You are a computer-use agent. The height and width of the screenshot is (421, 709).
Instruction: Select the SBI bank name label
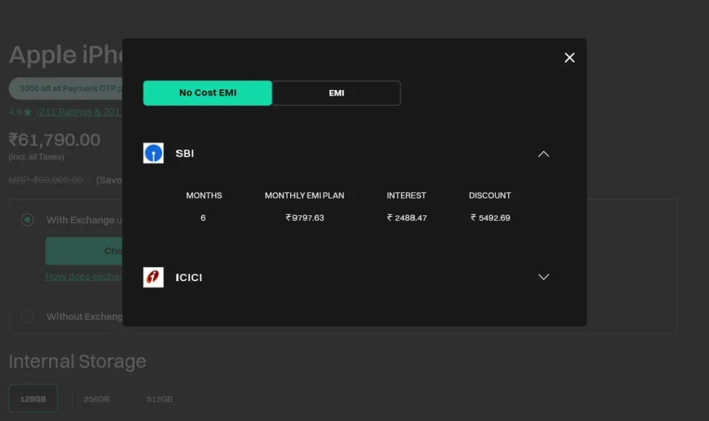click(x=184, y=153)
